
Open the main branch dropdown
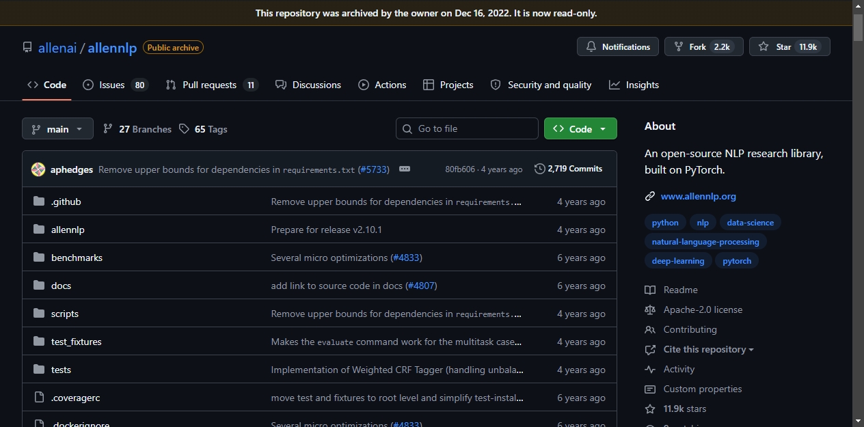point(57,129)
